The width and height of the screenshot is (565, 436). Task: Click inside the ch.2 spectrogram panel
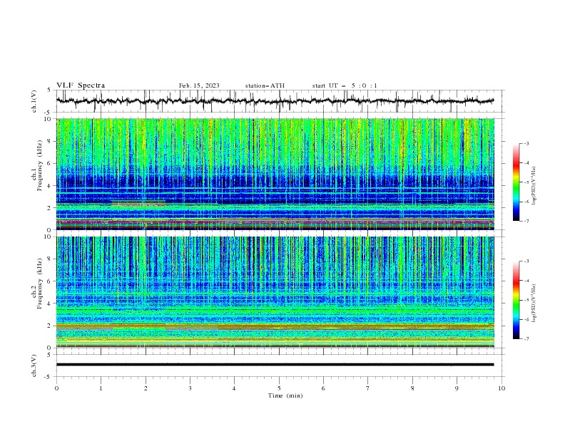point(275,292)
